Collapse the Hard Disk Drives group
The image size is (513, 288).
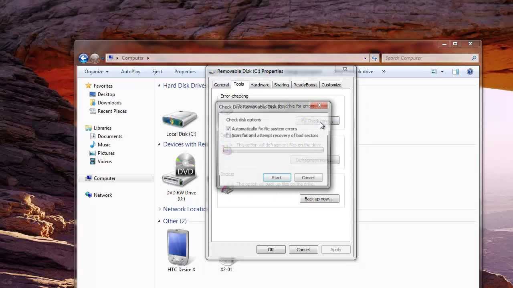coord(160,85)
